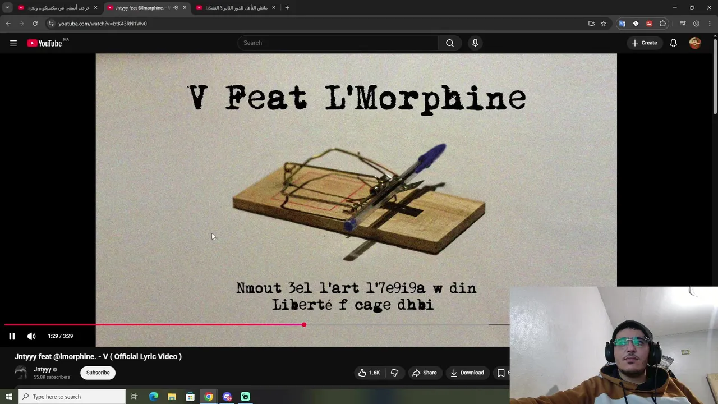Close the Jntyyy feat @lmorphine tab
Image resolution: width=718 pixels, height=404 pixels.
pyautogui.click(x=185, y=8)
